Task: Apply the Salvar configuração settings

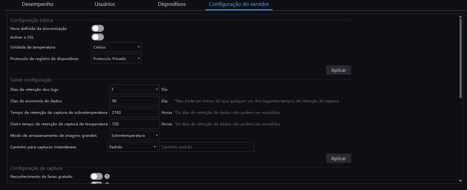Action: [x=339, y=158]
